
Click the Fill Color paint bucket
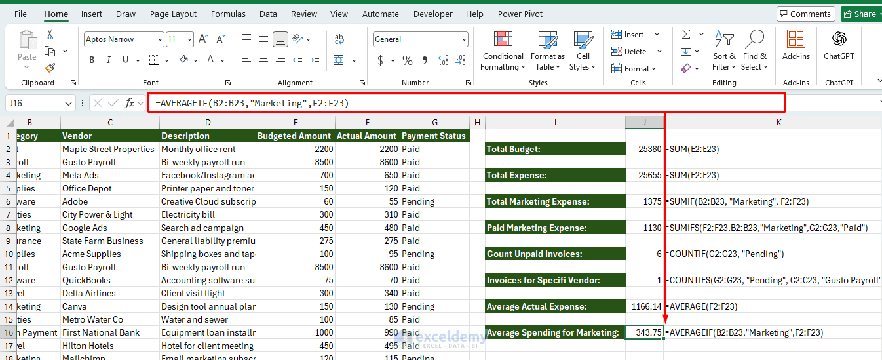(x=184, y=60)
